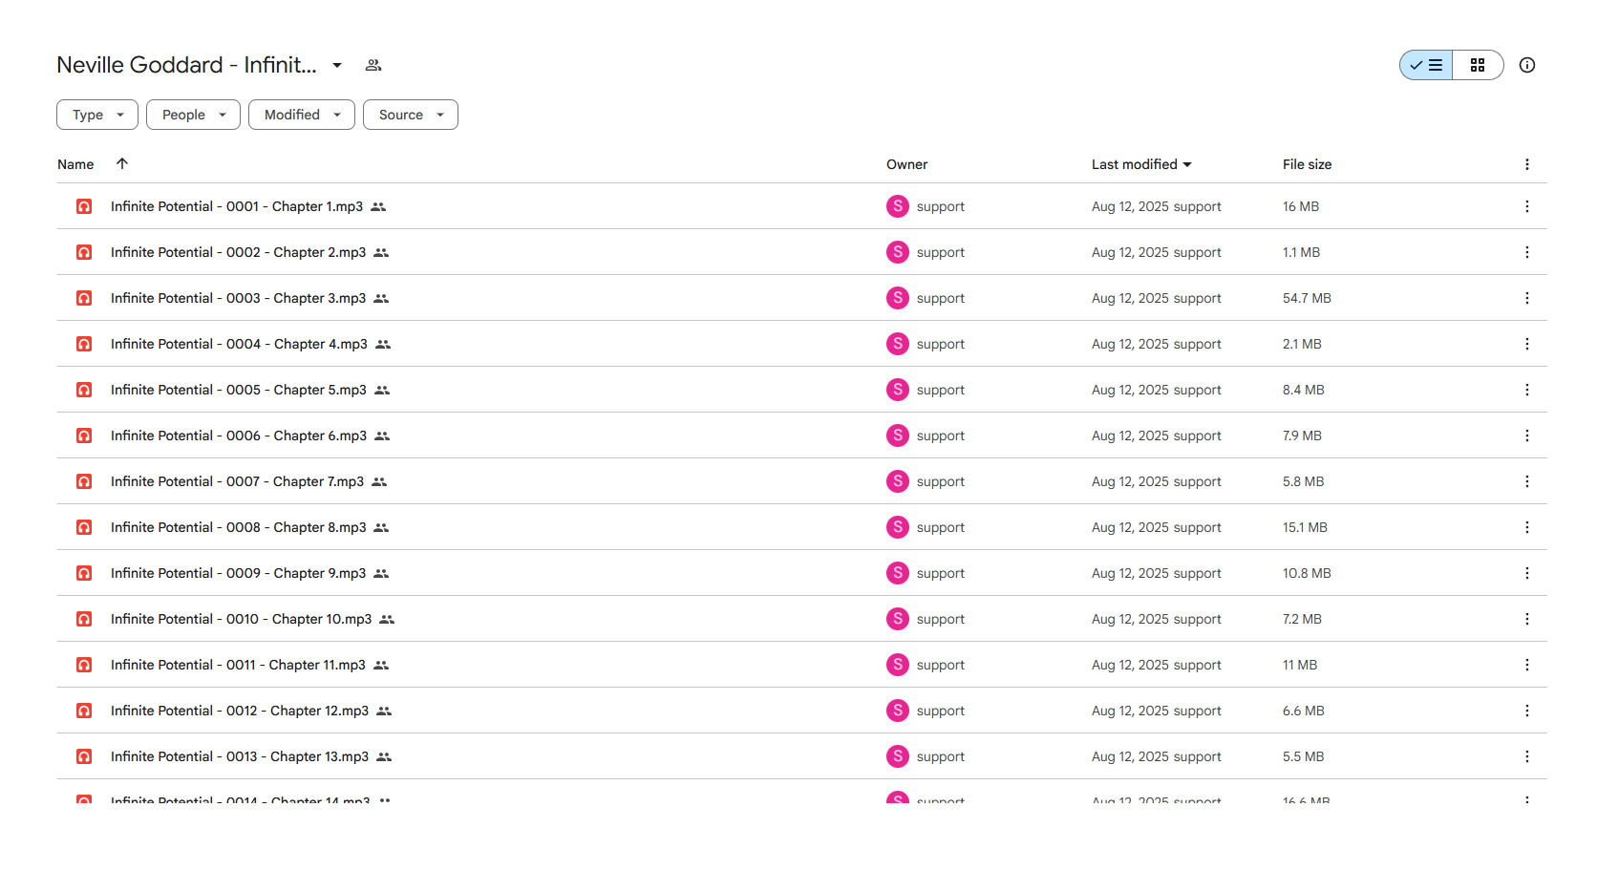Click the File size column header

[1307, 164]
